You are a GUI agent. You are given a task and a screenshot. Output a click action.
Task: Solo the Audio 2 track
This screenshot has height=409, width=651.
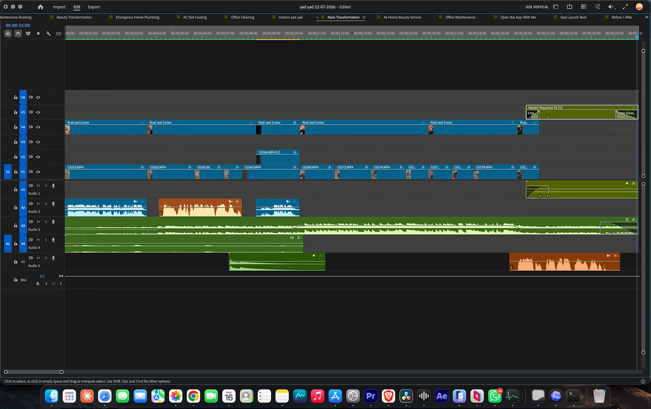click(46, 204)
